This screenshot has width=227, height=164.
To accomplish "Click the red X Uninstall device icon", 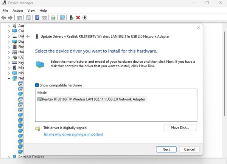I will click(x=78, y=18).
